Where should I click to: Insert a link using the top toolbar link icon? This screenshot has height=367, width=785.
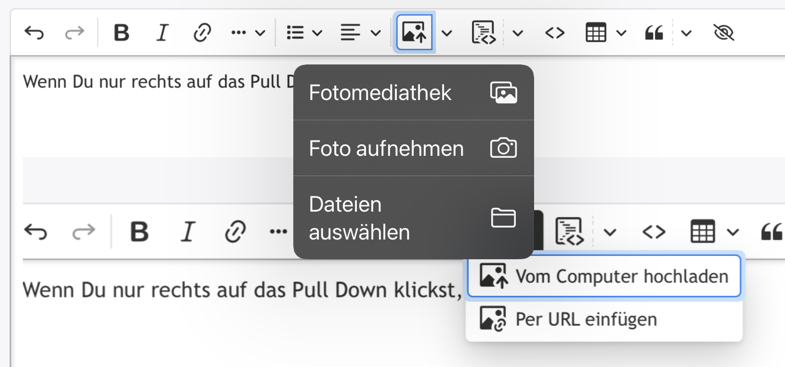[x=202, y=33]
